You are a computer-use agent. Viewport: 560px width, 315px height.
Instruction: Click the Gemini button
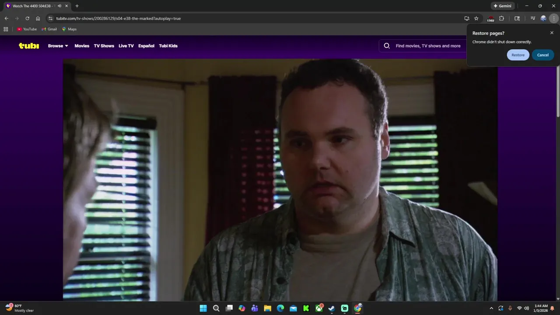[x=502, y=6]
